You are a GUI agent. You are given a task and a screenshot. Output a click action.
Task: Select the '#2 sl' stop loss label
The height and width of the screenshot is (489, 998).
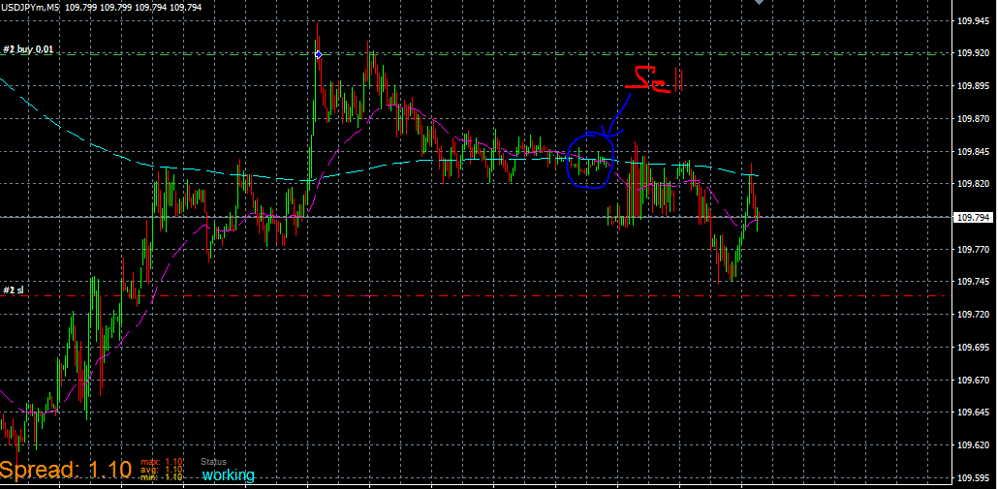point(13,290)
